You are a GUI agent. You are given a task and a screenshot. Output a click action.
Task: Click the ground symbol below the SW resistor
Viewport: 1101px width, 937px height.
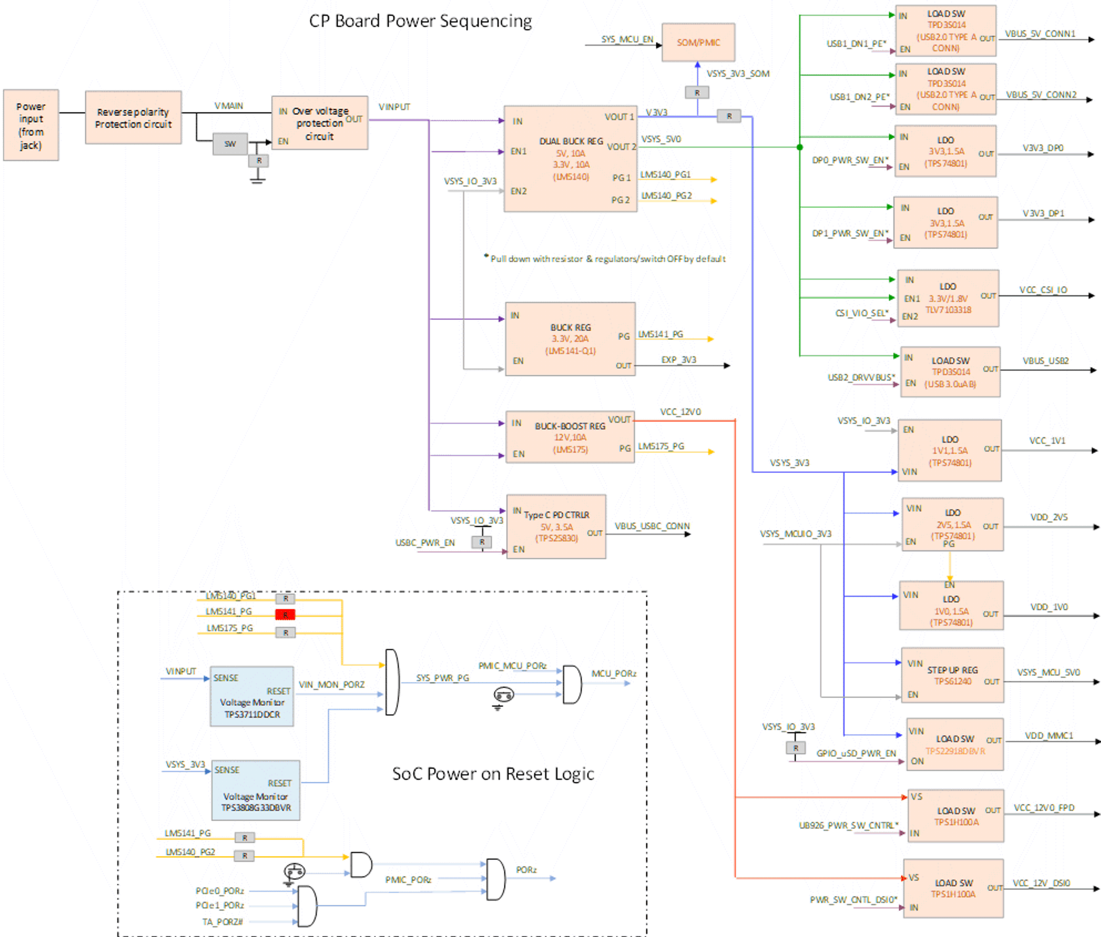257,181
